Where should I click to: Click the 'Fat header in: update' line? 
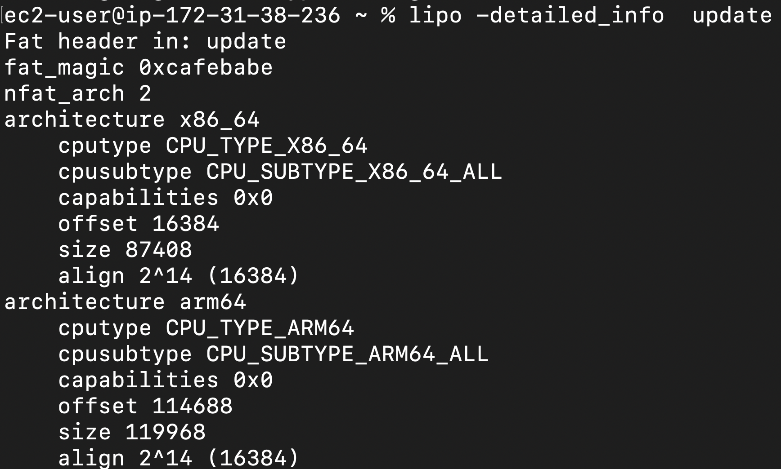(145, 42)
